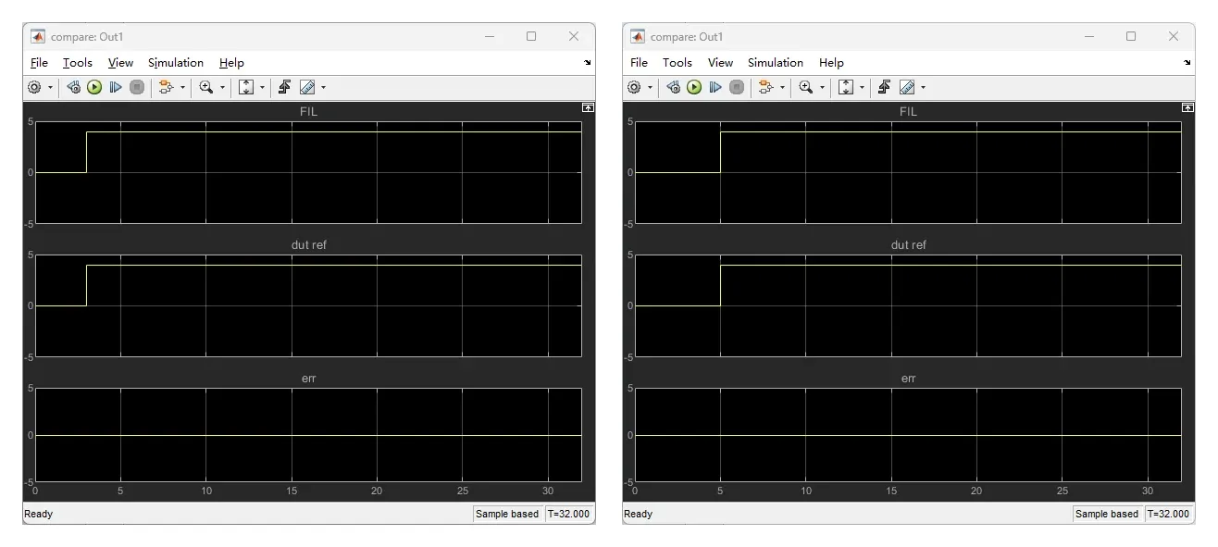
Task: Expand gear settings dropdown arrow in left window
Action: pos(50,88)
